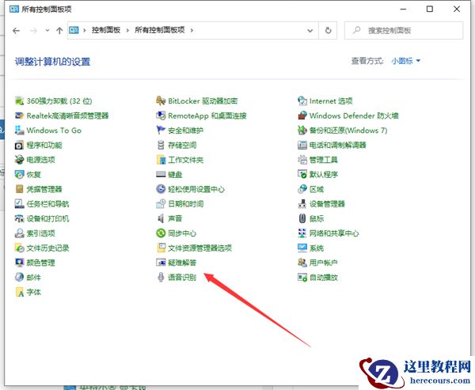Click the 设备和打印机 icon

(x=19, y=218)
